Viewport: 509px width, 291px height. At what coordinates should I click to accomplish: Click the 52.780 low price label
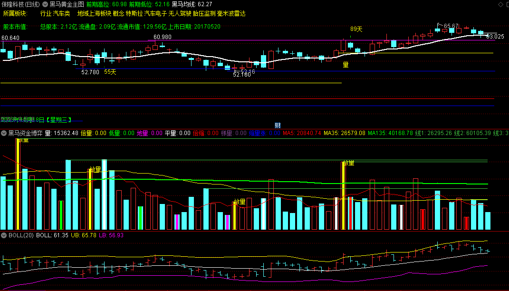pos(90,72)
